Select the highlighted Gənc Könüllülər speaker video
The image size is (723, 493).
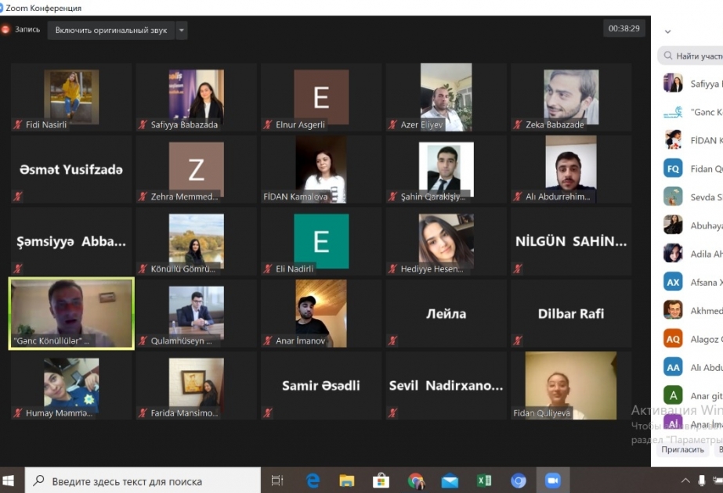coord(71,313)
